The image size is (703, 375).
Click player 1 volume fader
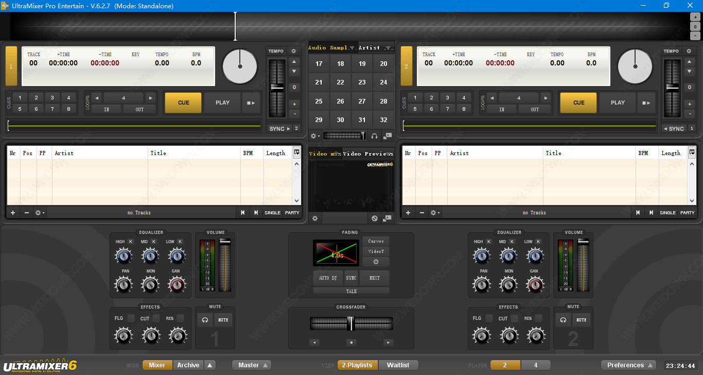pos(225,242)
